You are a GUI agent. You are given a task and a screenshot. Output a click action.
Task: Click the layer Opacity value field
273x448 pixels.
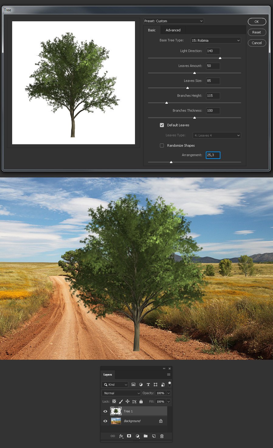pos(161,393)
